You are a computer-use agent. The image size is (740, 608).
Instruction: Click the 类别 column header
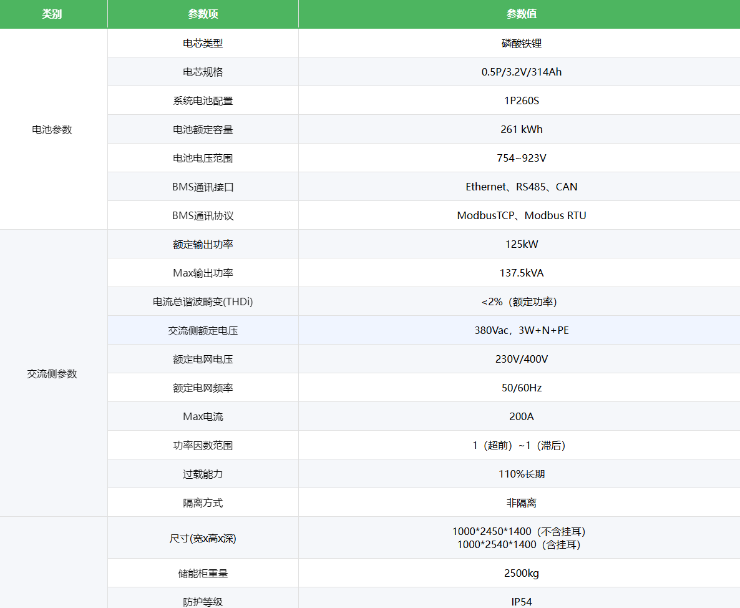click(x=52, y=14)
